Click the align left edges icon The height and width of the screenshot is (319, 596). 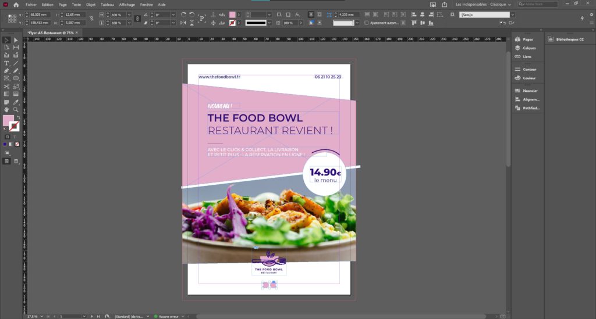point(414,15)
